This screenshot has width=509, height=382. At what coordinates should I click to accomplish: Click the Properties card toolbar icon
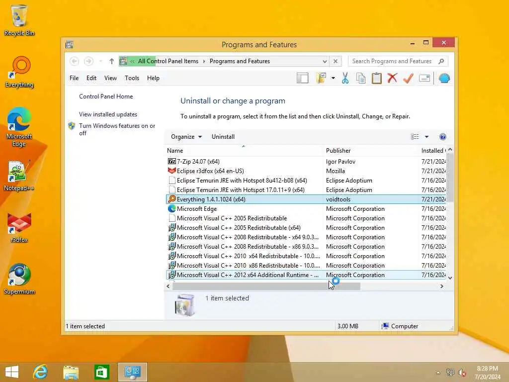click(x=424, y=78)
